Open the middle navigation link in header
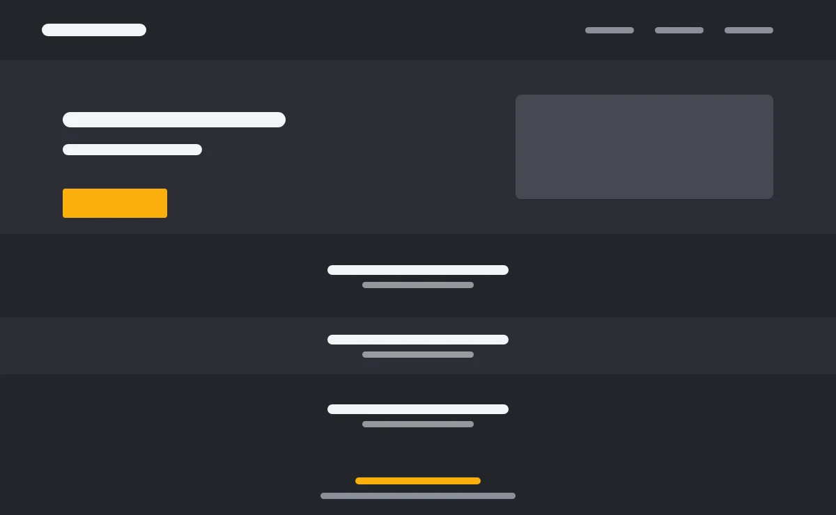Image resolution: width=836 pixels, height=515 pixels. pos(679,31)
